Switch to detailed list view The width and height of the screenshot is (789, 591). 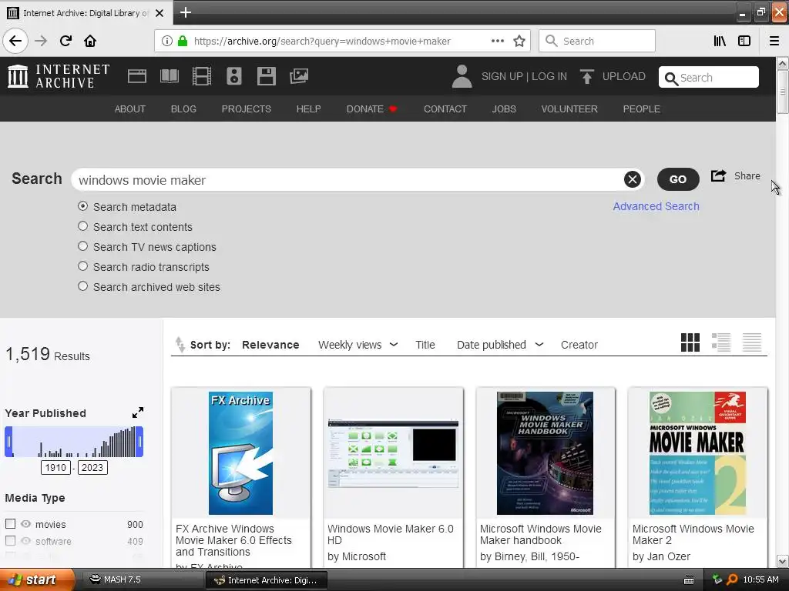click(x=721, y=342)
